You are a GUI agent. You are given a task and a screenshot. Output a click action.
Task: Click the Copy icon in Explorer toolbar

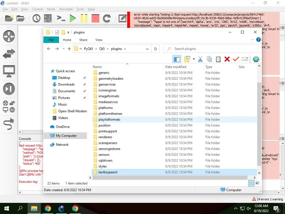click(x=209, y=59)
